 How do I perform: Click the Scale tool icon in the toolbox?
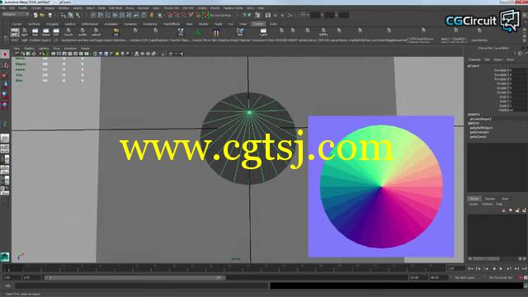tap(5, 106)
